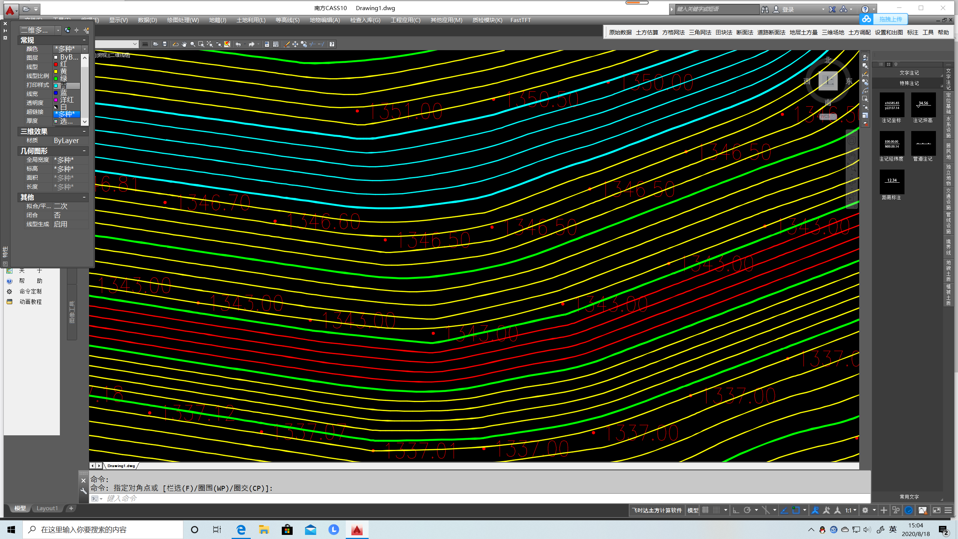Screen dimensions: 958x539
Task: Select the pan hand tool
Action: pos(184,44)
